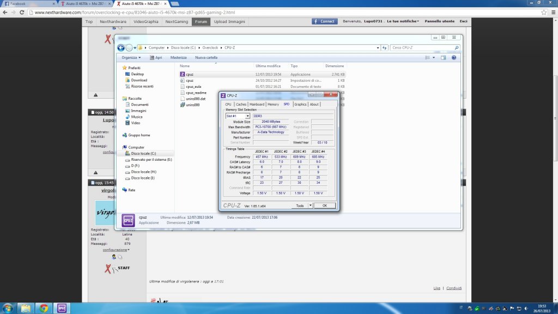Switch to the About tab in CPU-Z
Screen dimensions: 558x314
(x=314, y=104)
